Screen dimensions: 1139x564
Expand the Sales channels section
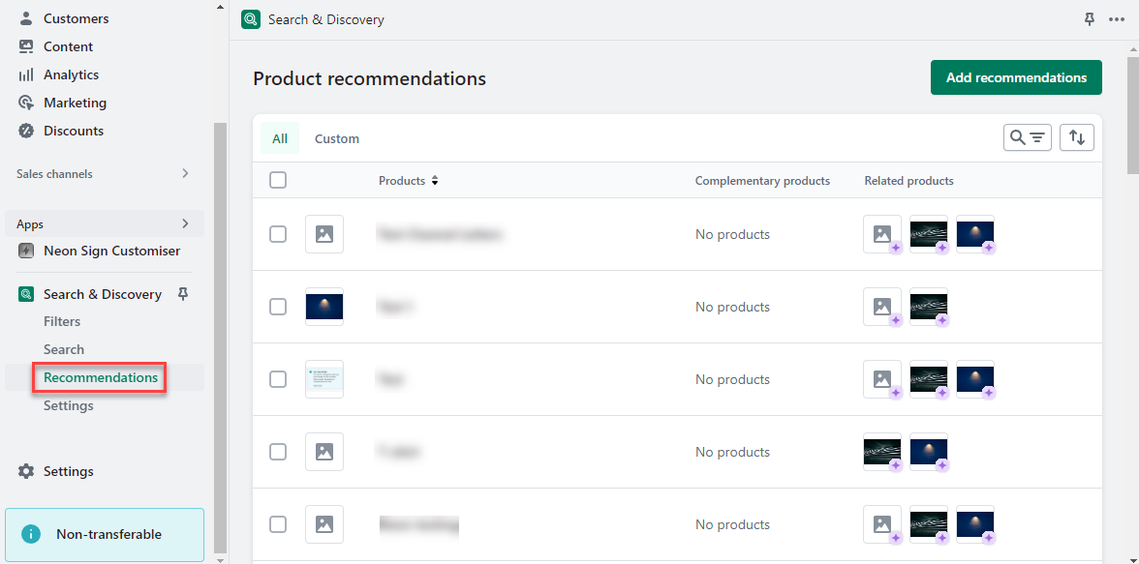coord(185,174)
